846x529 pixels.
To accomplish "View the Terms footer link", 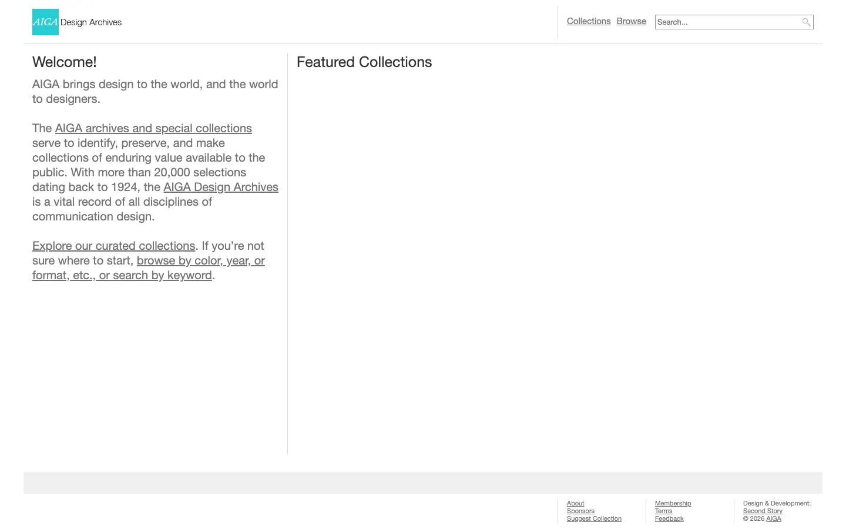I will click(x=663, y=511).
